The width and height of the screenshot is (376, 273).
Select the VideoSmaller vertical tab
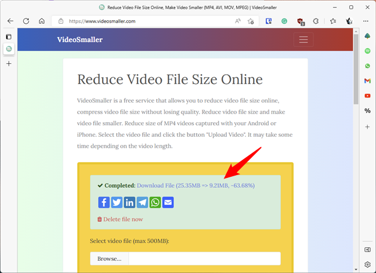(9, 49)
